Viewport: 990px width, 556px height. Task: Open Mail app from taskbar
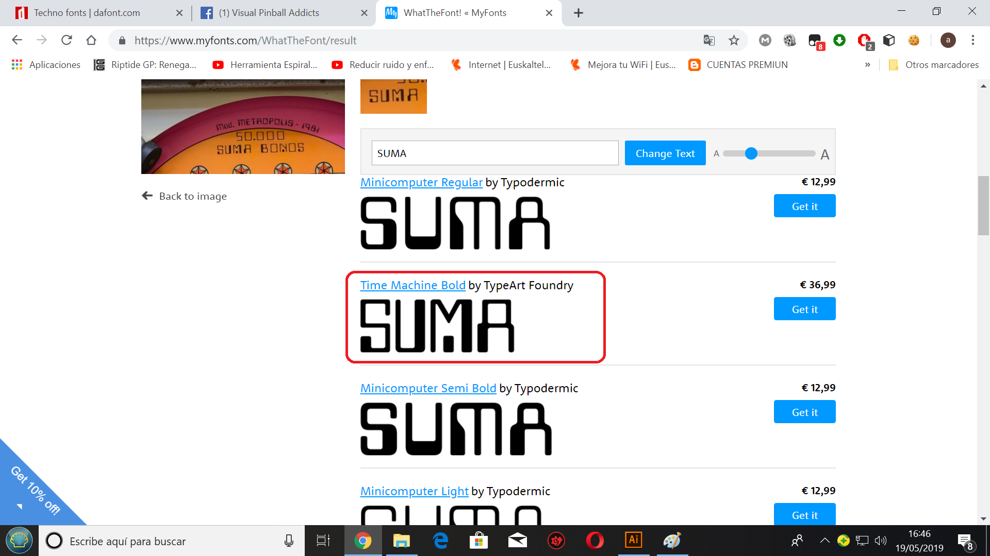(x=518, y=541)
